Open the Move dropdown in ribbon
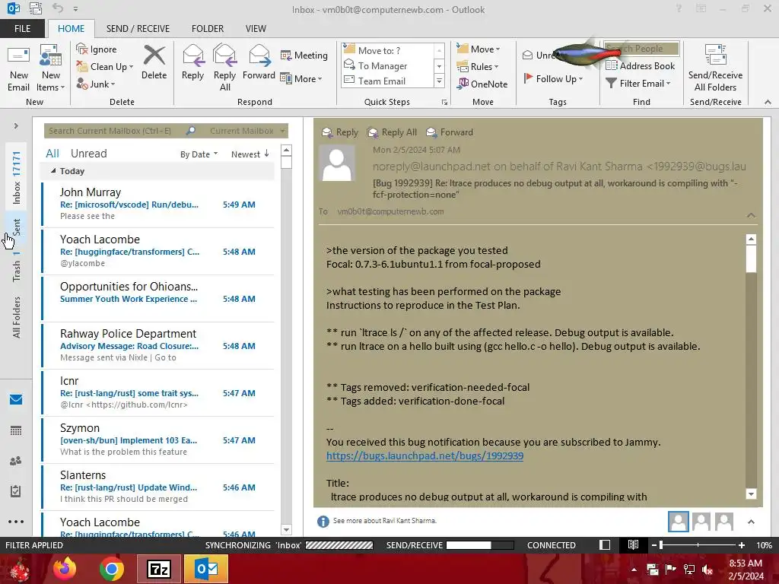 (479, 49)
